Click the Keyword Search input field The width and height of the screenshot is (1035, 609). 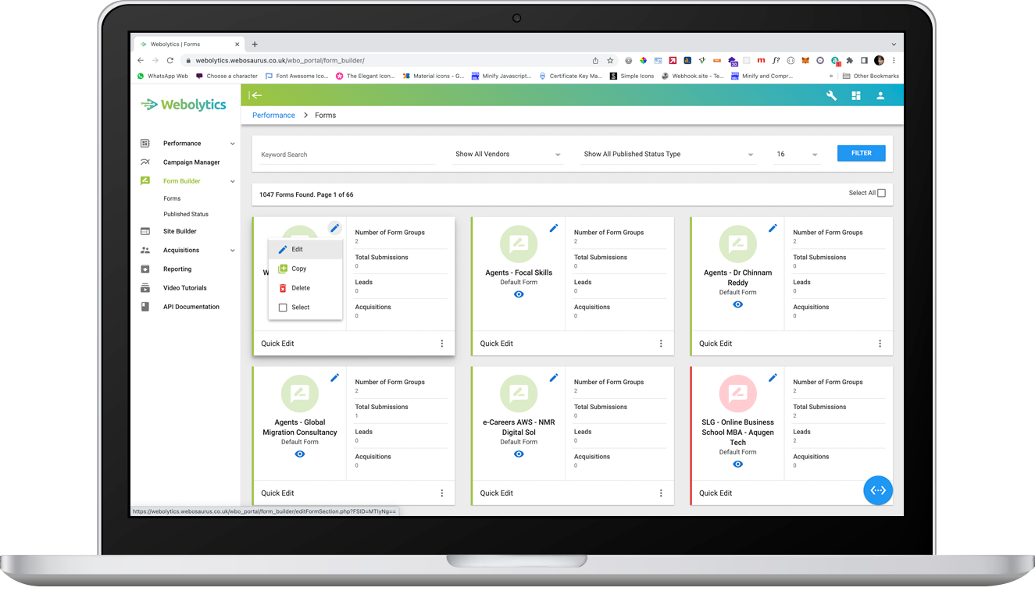click(x=348, y=155)
